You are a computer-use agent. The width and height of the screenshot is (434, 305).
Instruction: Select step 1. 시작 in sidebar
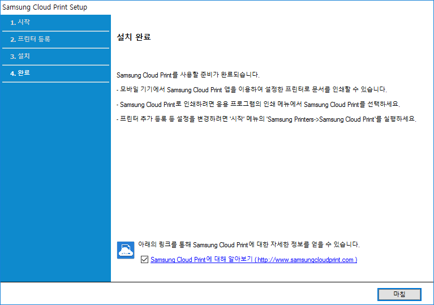(55, 23)
